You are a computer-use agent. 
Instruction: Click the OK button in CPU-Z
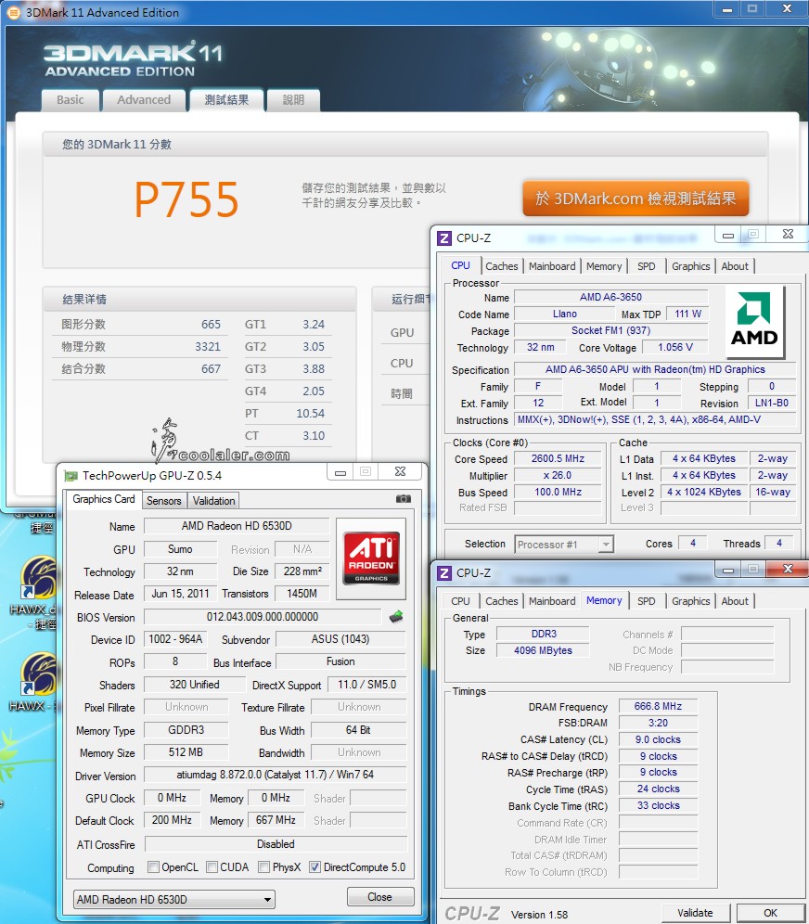[x=771, y=913]
